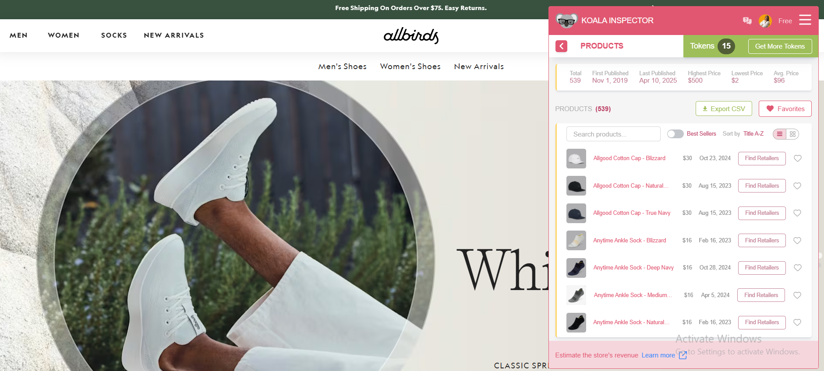Open the user profile avatar

765,21
